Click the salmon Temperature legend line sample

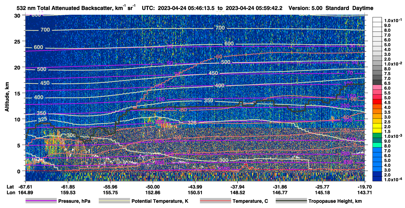tap(215, 201)
